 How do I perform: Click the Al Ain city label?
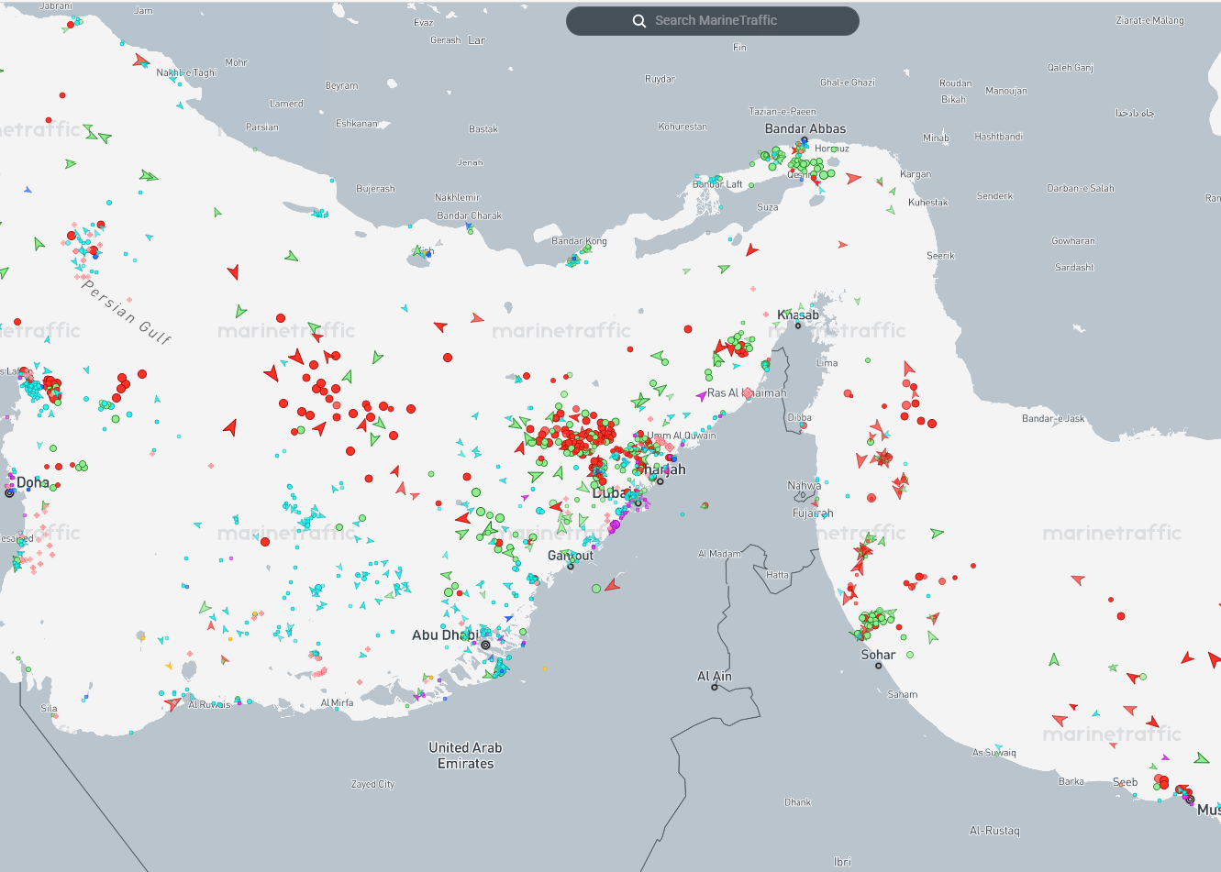[x=715, y=676]
